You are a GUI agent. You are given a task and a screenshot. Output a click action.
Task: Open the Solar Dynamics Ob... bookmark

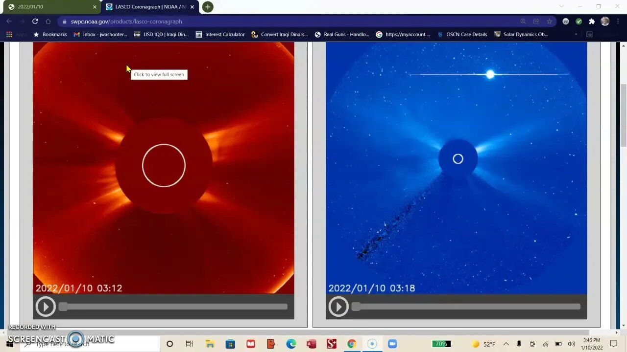coord(521,34)
